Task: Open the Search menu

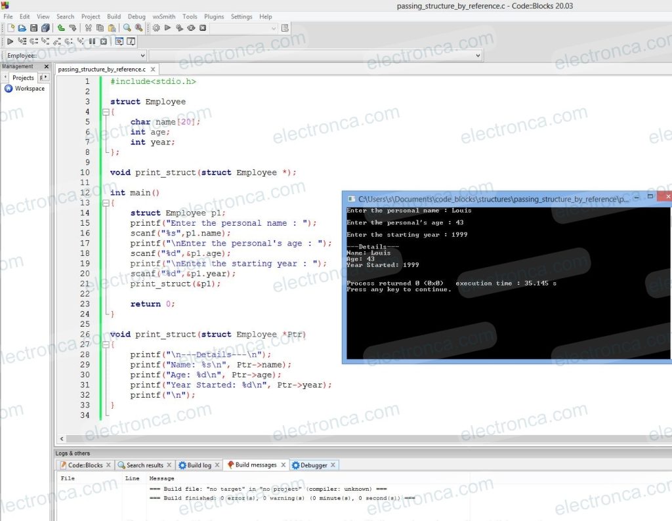Action: point(65,16)
